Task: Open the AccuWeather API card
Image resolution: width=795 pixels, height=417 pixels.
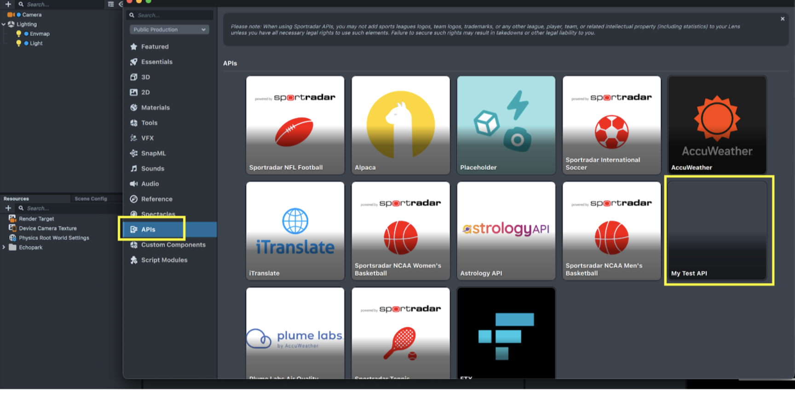Action: click(x=717, y=125)
